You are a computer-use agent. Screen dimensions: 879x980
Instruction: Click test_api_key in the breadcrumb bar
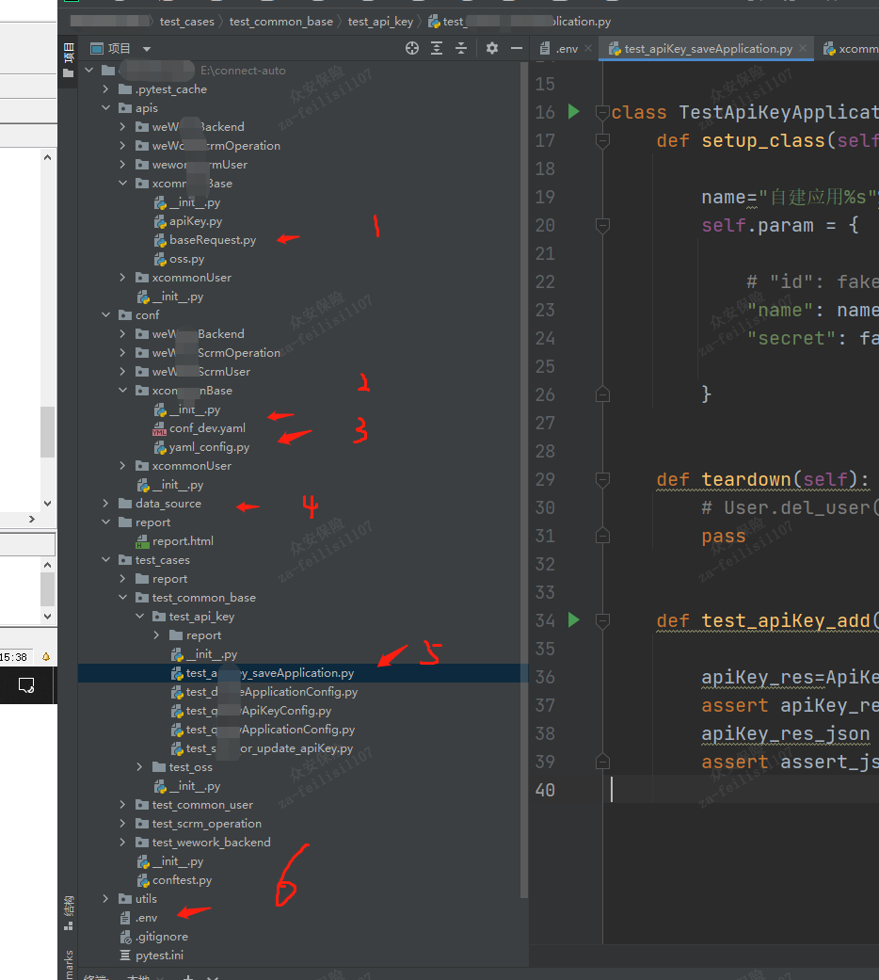(380, 22)
